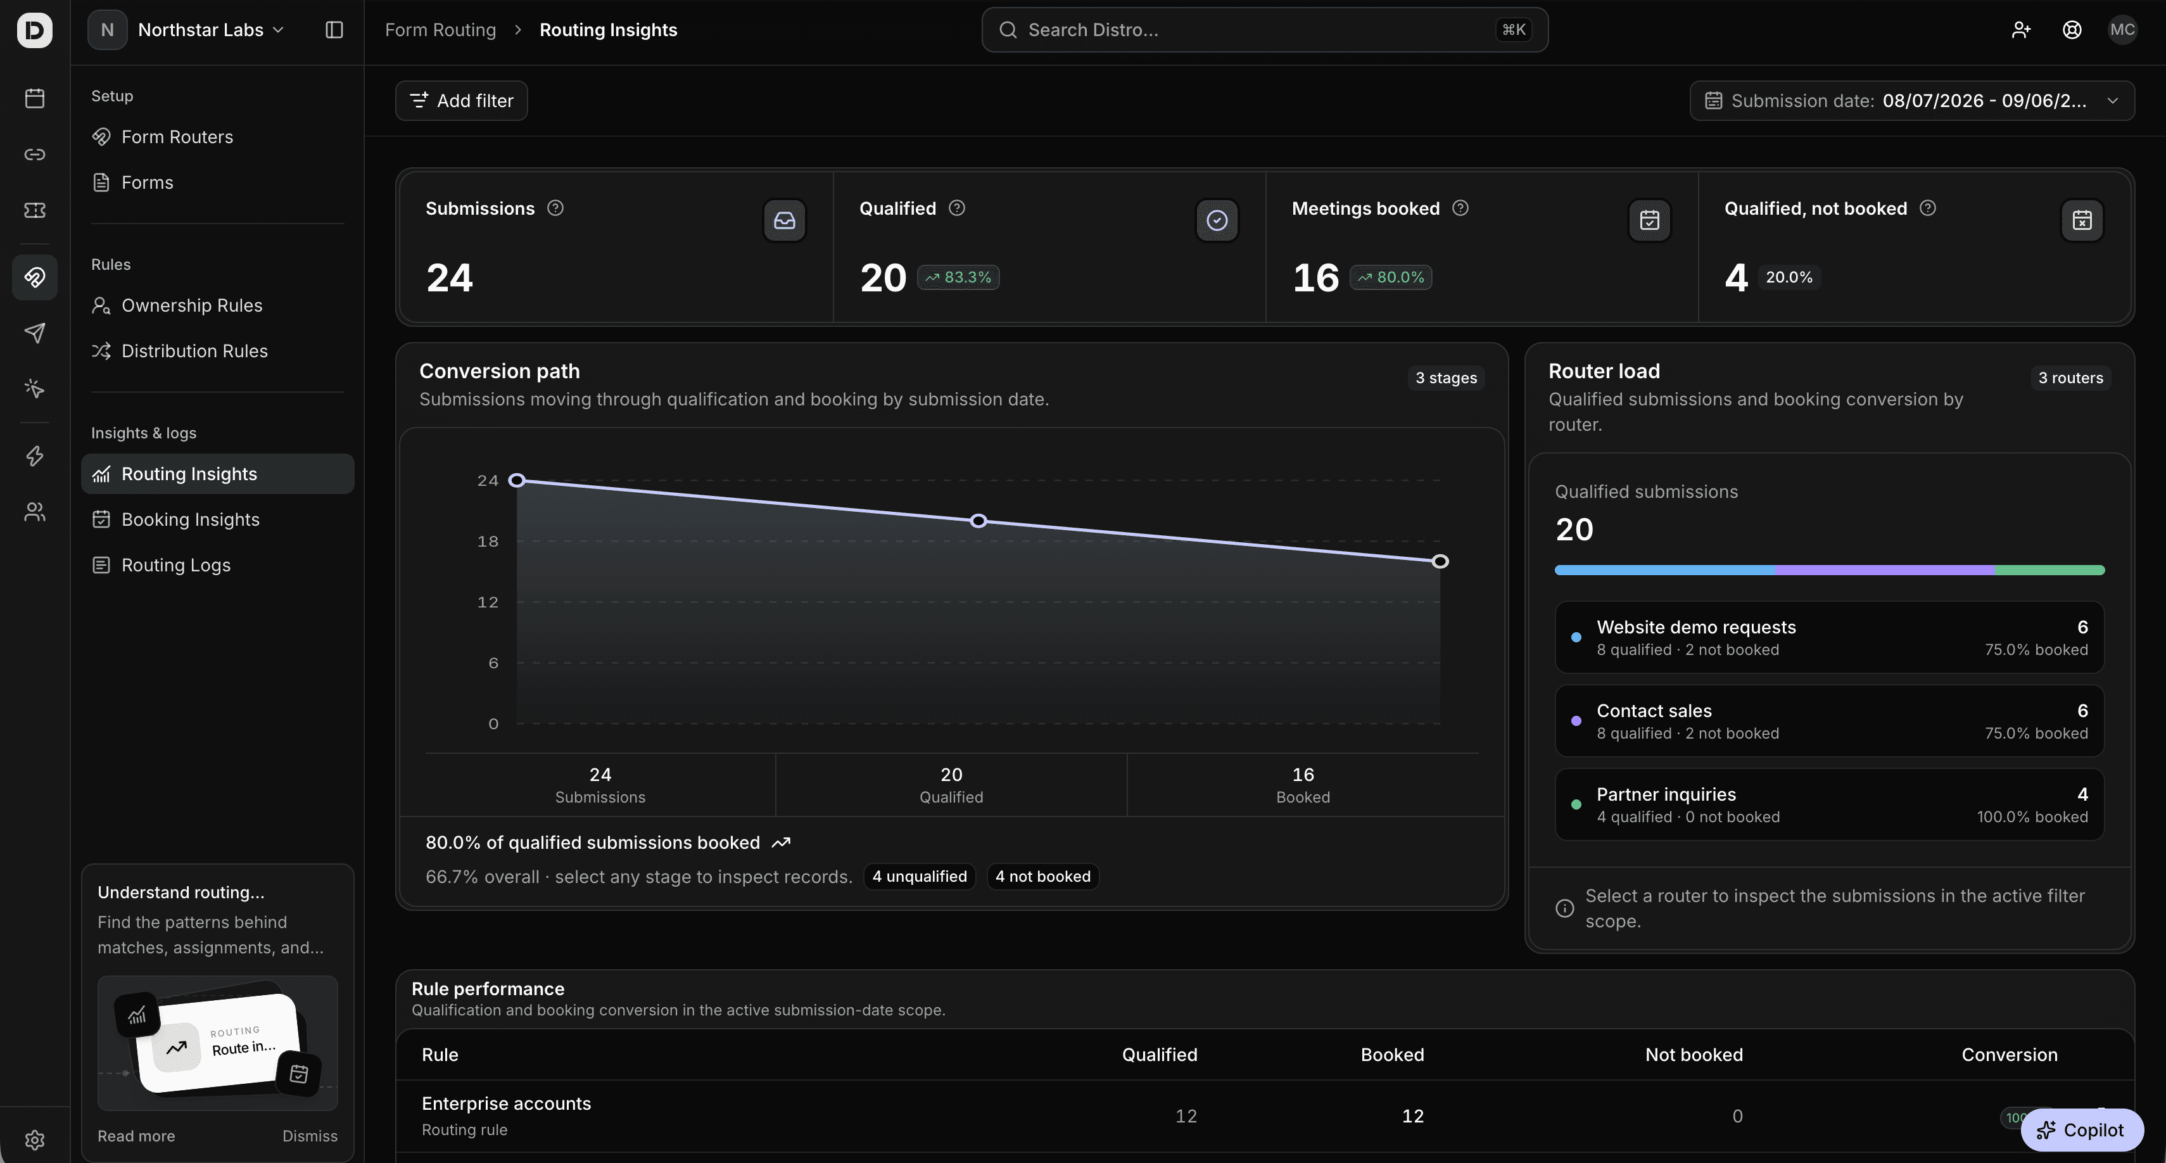This screenshot has height=1163, width=2166.
Task: Click the info icon beside router hint
Action: (1565, 908)
